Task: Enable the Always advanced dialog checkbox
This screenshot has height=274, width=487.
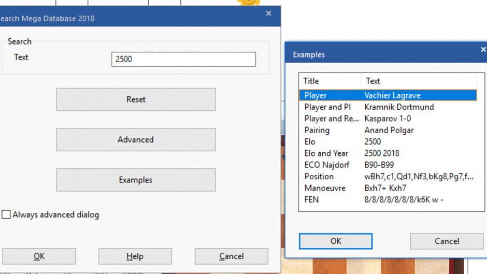Action: click(6, 214)
